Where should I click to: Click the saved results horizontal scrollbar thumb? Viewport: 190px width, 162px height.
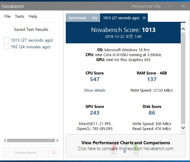[x=31, y=140]
